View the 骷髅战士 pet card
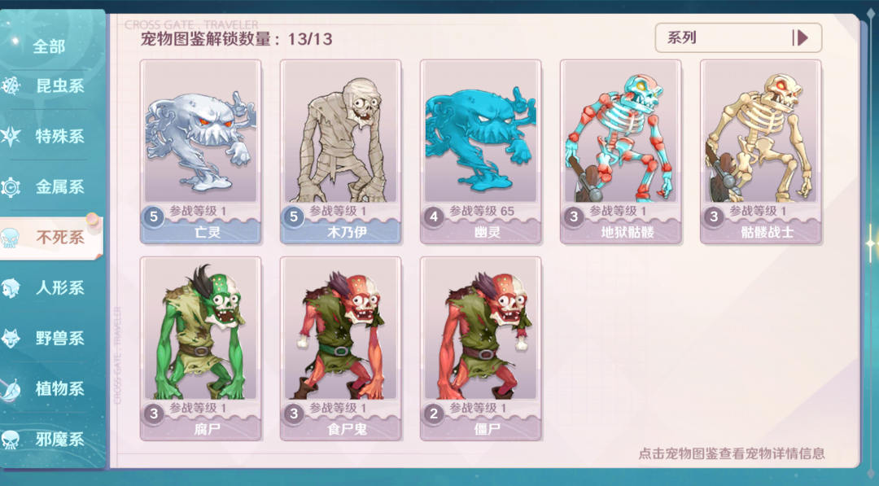Image resolution: width=879 pixels, height=486 pixels. click(761, 151)
